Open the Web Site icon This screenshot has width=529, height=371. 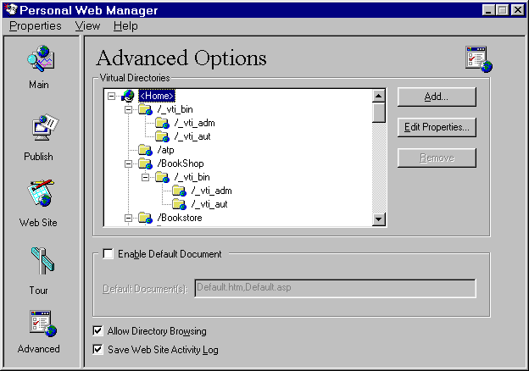coord(40,193)
